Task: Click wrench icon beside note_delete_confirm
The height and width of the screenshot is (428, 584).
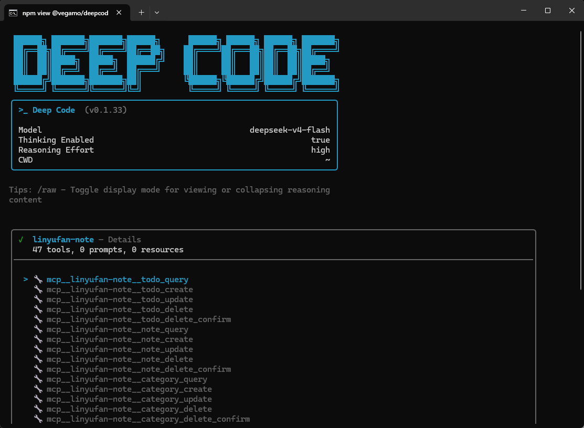Action: point(38,369)
